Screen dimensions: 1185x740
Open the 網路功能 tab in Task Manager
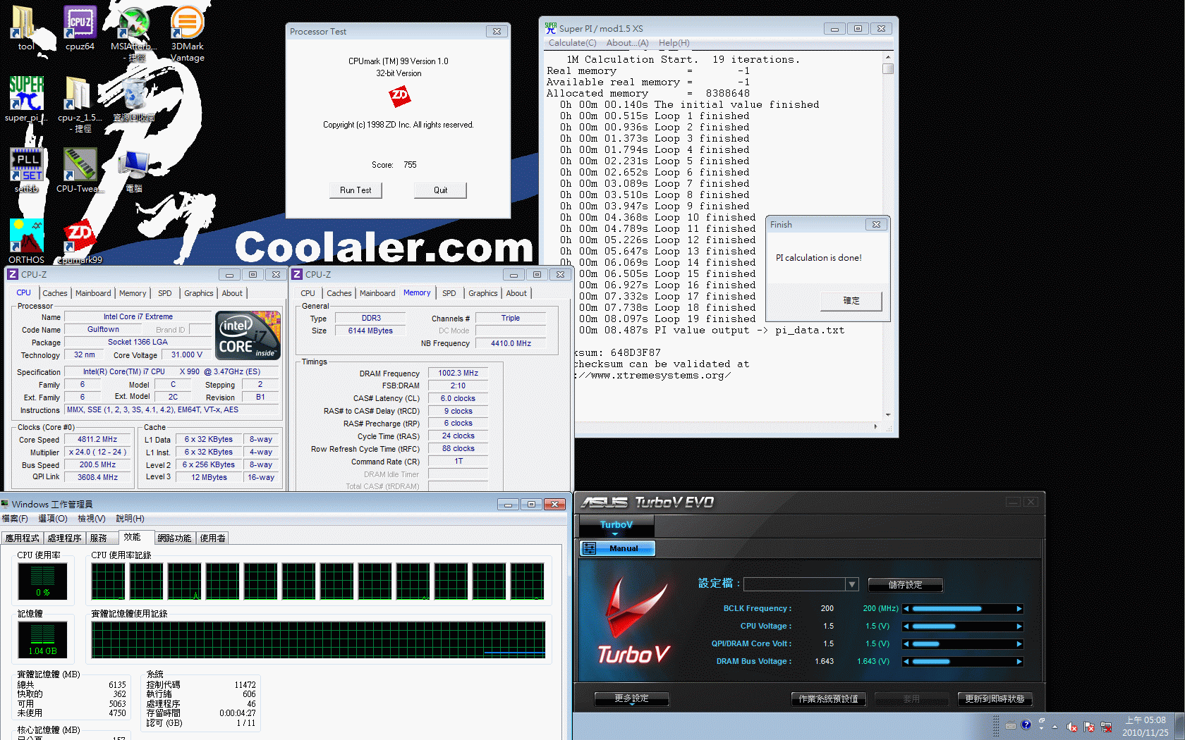click(174, 538)
